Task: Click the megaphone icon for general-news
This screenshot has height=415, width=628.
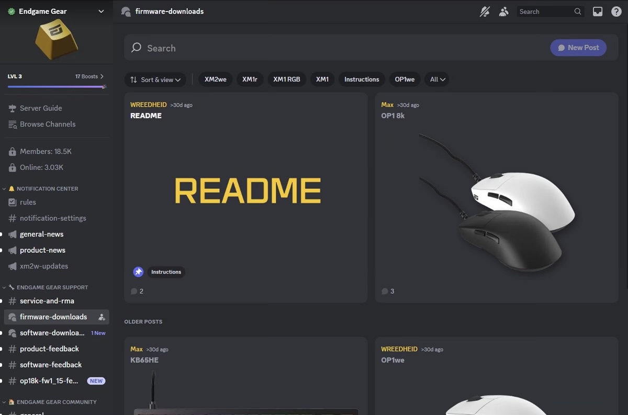Action: [x=13, y=234]
